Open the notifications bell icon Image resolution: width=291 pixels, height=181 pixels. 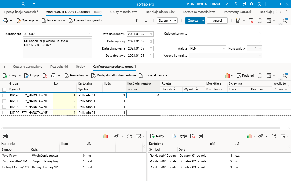pos(251,4)
